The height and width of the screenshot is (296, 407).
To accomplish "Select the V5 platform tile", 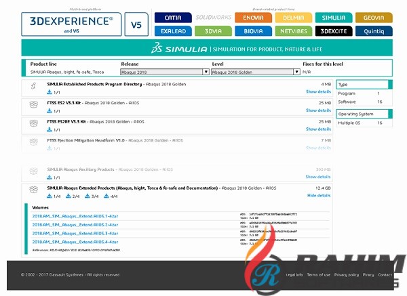I will (x=136, y=24).
